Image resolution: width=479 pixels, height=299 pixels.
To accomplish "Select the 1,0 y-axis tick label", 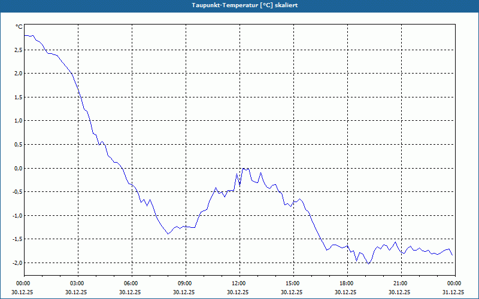I will (x=18, y=121).
